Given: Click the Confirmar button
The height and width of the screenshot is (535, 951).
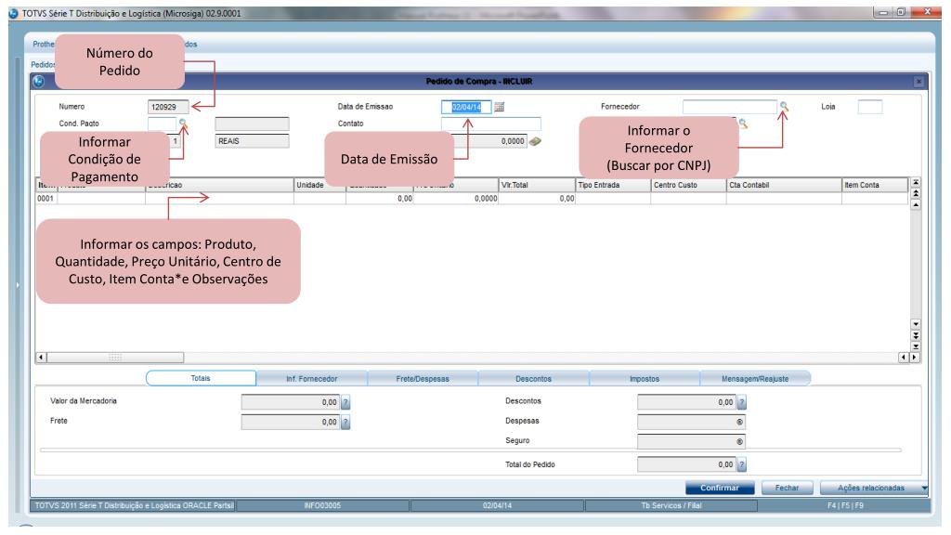Looking at the screenshot, I should (x=720, y=488).
